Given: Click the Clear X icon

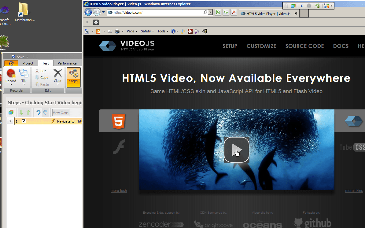Looking at the screenshot, I should (58, 73).
